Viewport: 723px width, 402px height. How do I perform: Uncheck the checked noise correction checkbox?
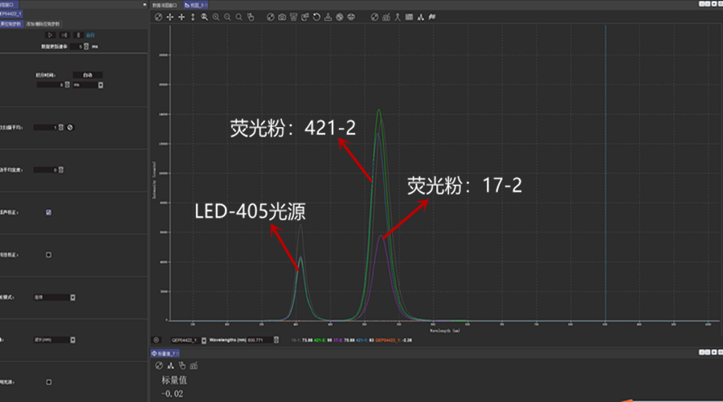pyautogui.click(x=49, y=212)
